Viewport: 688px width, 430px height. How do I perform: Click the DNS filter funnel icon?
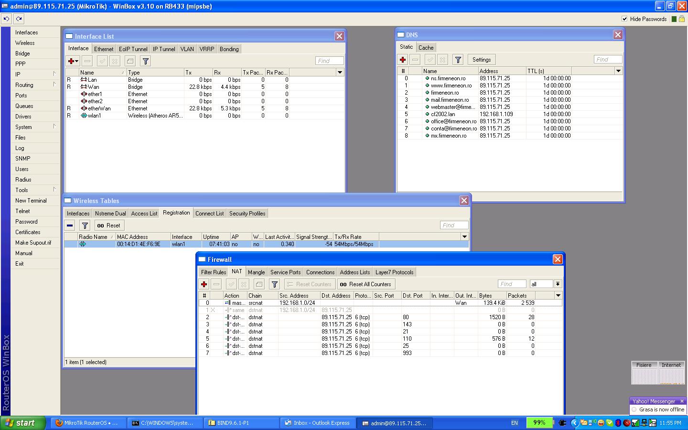458,60
